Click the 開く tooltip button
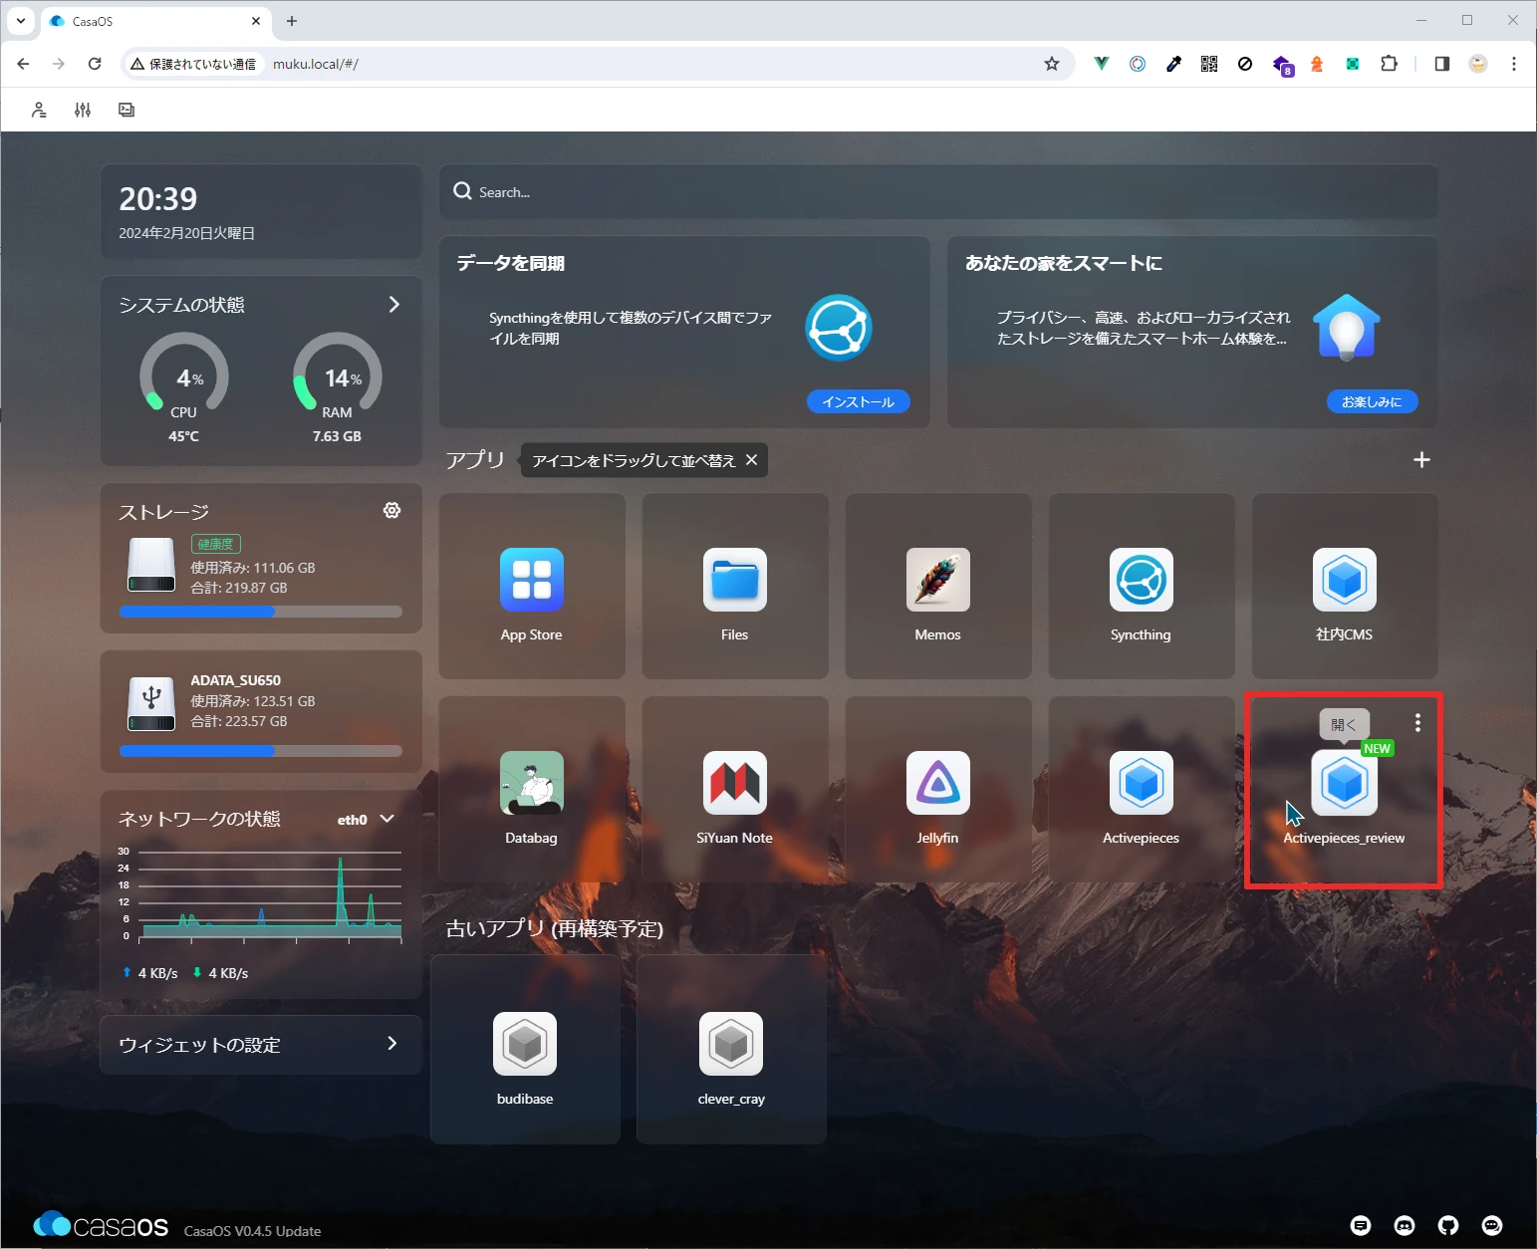The image size is (1537, 1249). pos(1345,724)
